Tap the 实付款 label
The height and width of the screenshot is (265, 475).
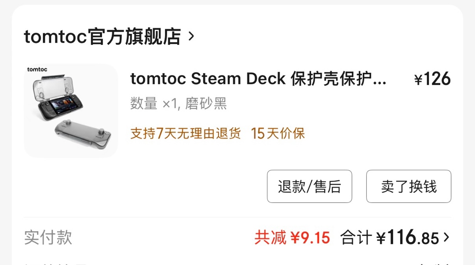pos(48,237)
